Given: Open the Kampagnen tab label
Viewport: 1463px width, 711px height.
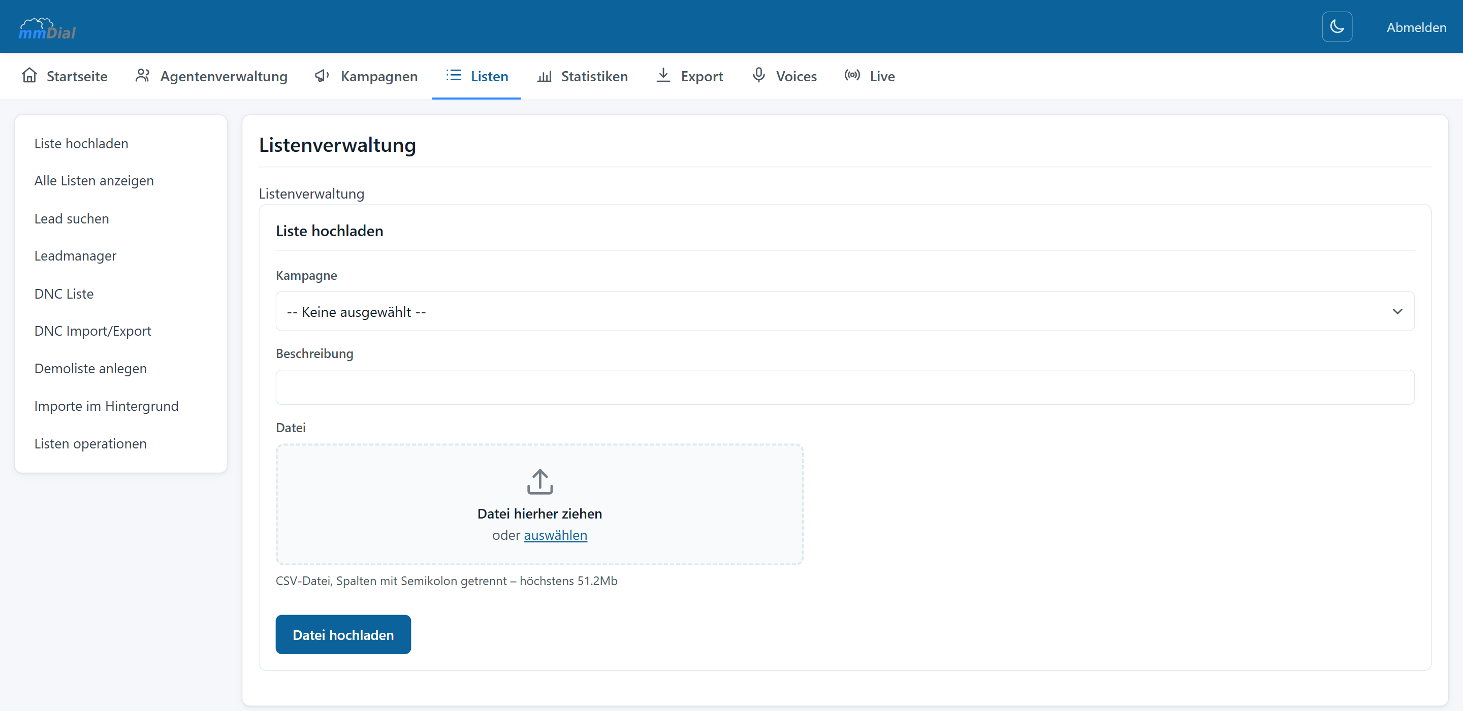Looking at the screenshot, I should (379, 76).
